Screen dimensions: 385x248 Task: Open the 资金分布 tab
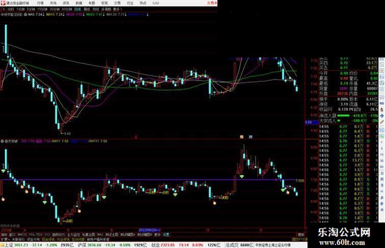33,239
